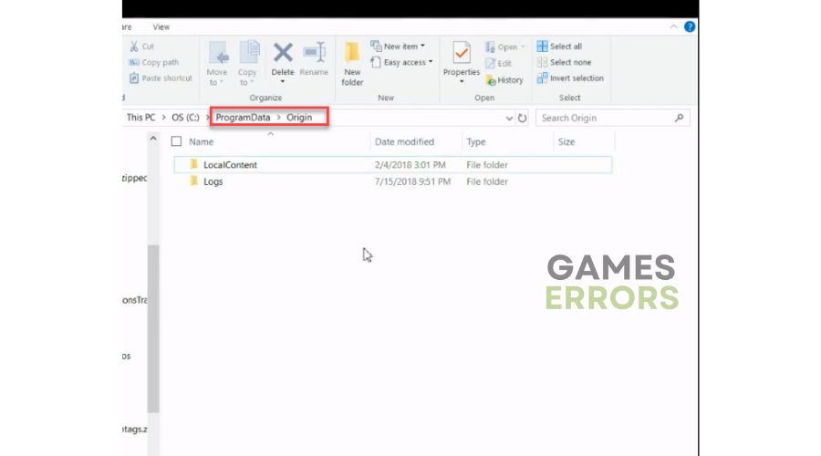Refresh the Origin folder view

tap(522, 119)
